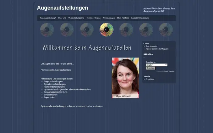
Task: Expand the Translate to language dropdown
Action: (x=157, y=65)
